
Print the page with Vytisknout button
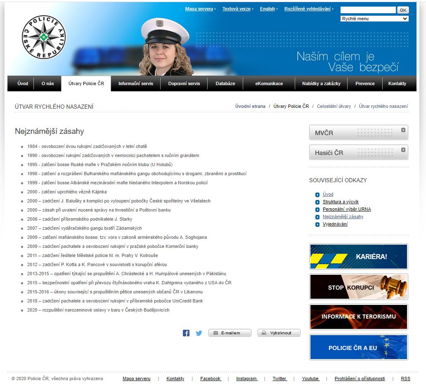click(279, 333)
